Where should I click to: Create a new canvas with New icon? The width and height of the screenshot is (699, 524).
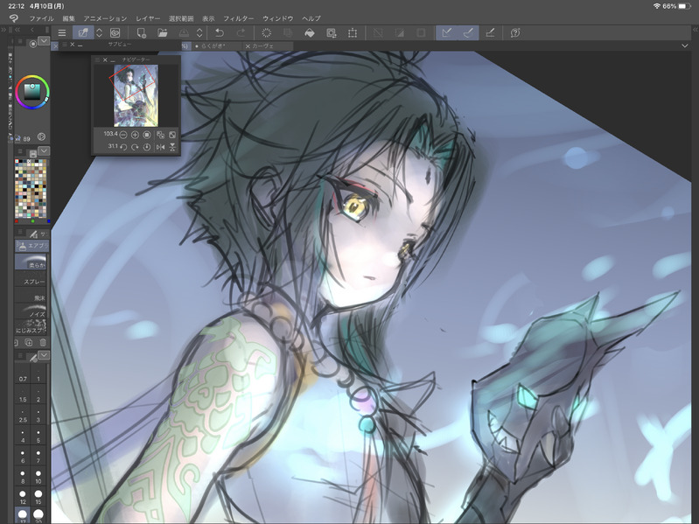click(142, 32)
